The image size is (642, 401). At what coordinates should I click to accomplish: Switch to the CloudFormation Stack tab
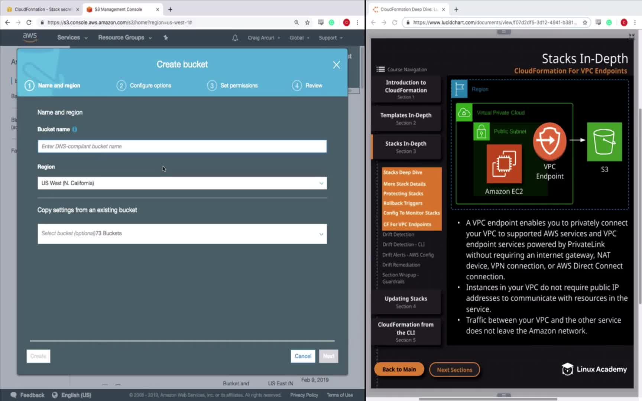coord(43,9)
